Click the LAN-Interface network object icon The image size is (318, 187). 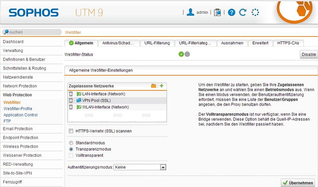pos(79,94)
